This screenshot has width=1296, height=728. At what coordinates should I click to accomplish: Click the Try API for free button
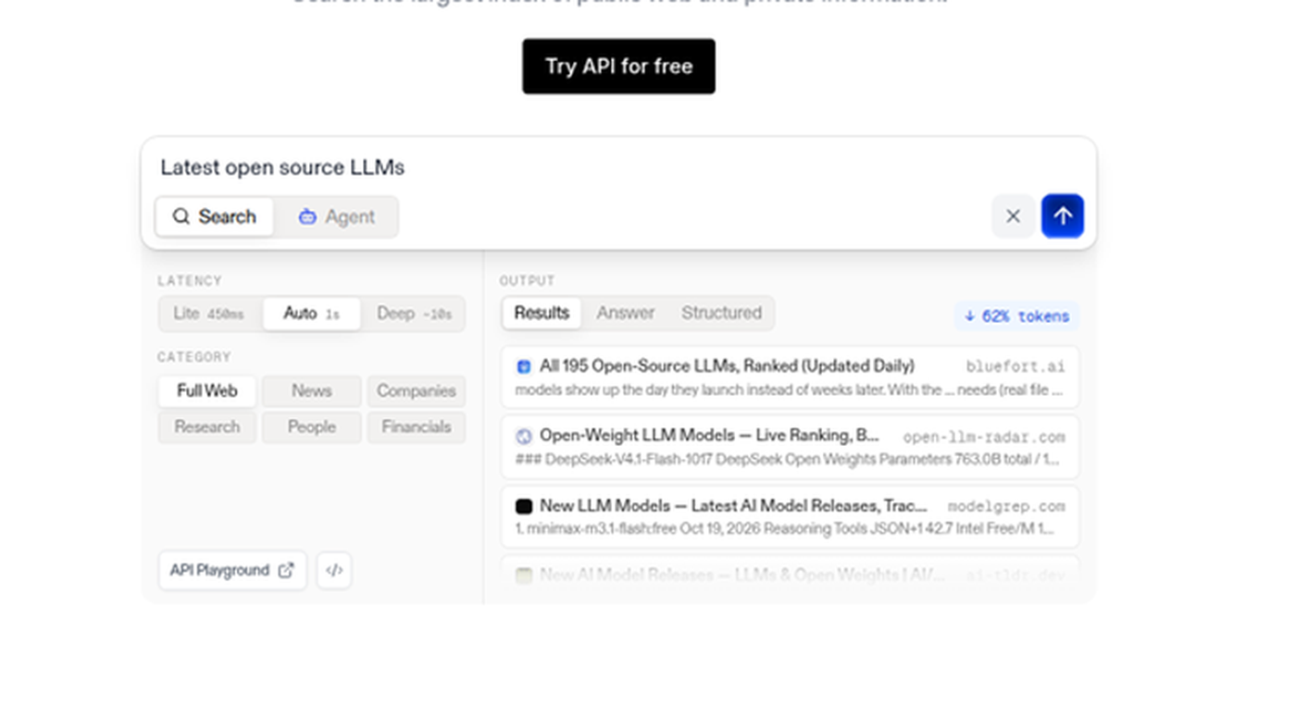(618, 67)
